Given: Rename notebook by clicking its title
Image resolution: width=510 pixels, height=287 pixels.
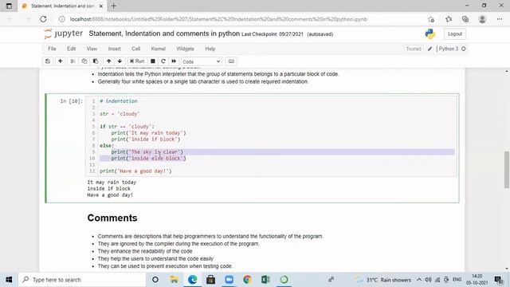Looking at the screenshot, I should [x=164, y=33].
